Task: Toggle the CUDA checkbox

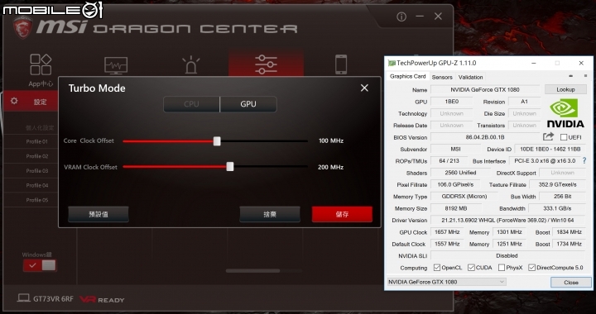Action: (x=471, y=268)
